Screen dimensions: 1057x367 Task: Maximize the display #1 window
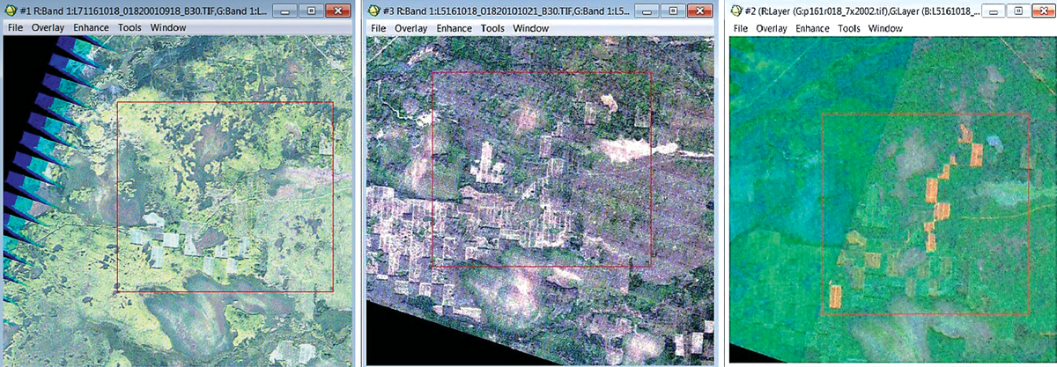311,11
